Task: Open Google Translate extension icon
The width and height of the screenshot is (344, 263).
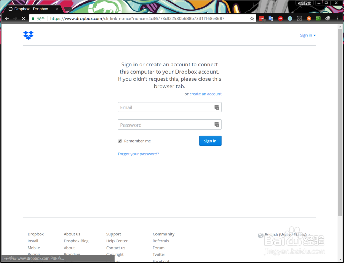Action: [x=271, y=19]
